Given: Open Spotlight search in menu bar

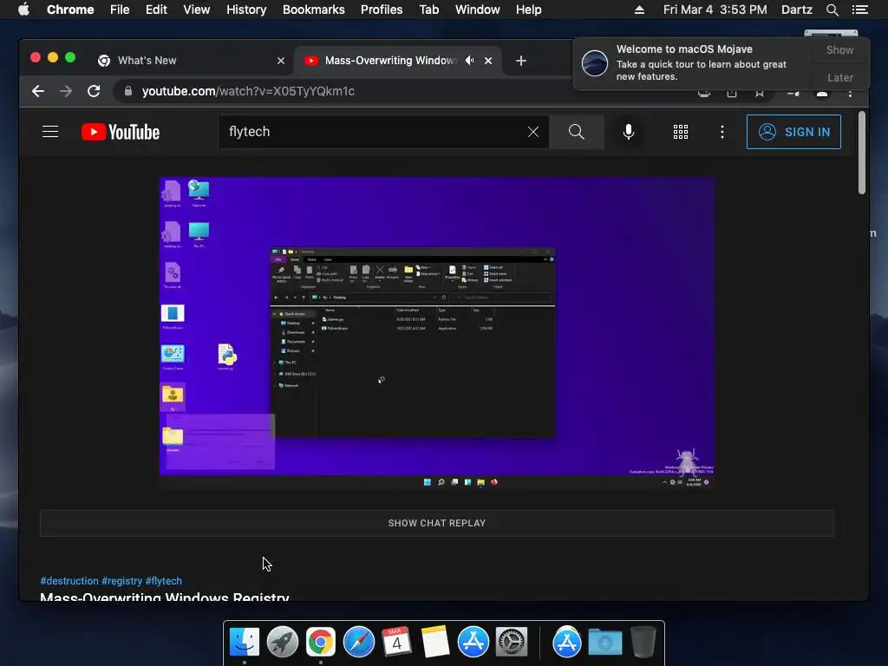Looking at the screenshot, I should pos(832,10).
